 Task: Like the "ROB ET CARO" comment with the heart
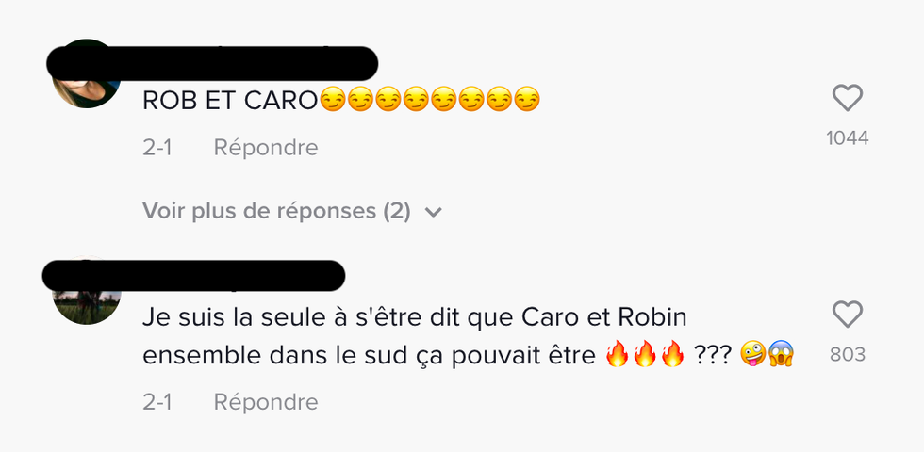(x=848, y=98)
